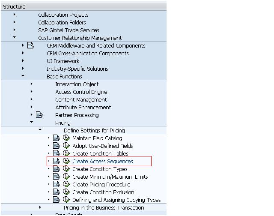Collapse the Define Settings for Pricing node
Screen dimensions: 274x216
(x=40, y=130)
